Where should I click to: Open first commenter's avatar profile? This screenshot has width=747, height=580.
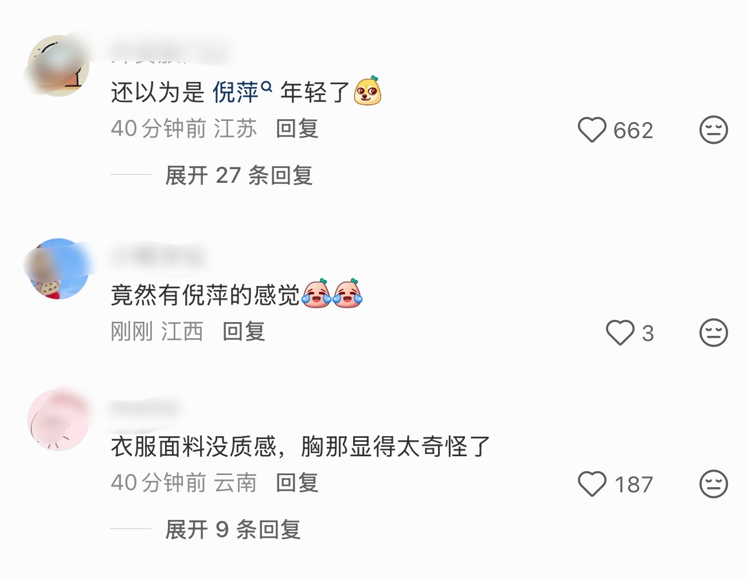(58, 66)
